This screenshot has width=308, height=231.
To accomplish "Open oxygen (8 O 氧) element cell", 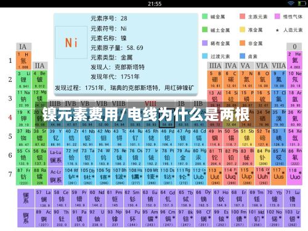I will (262, 79).
